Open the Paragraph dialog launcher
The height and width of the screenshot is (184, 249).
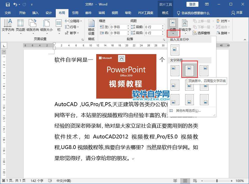(164, 40)
